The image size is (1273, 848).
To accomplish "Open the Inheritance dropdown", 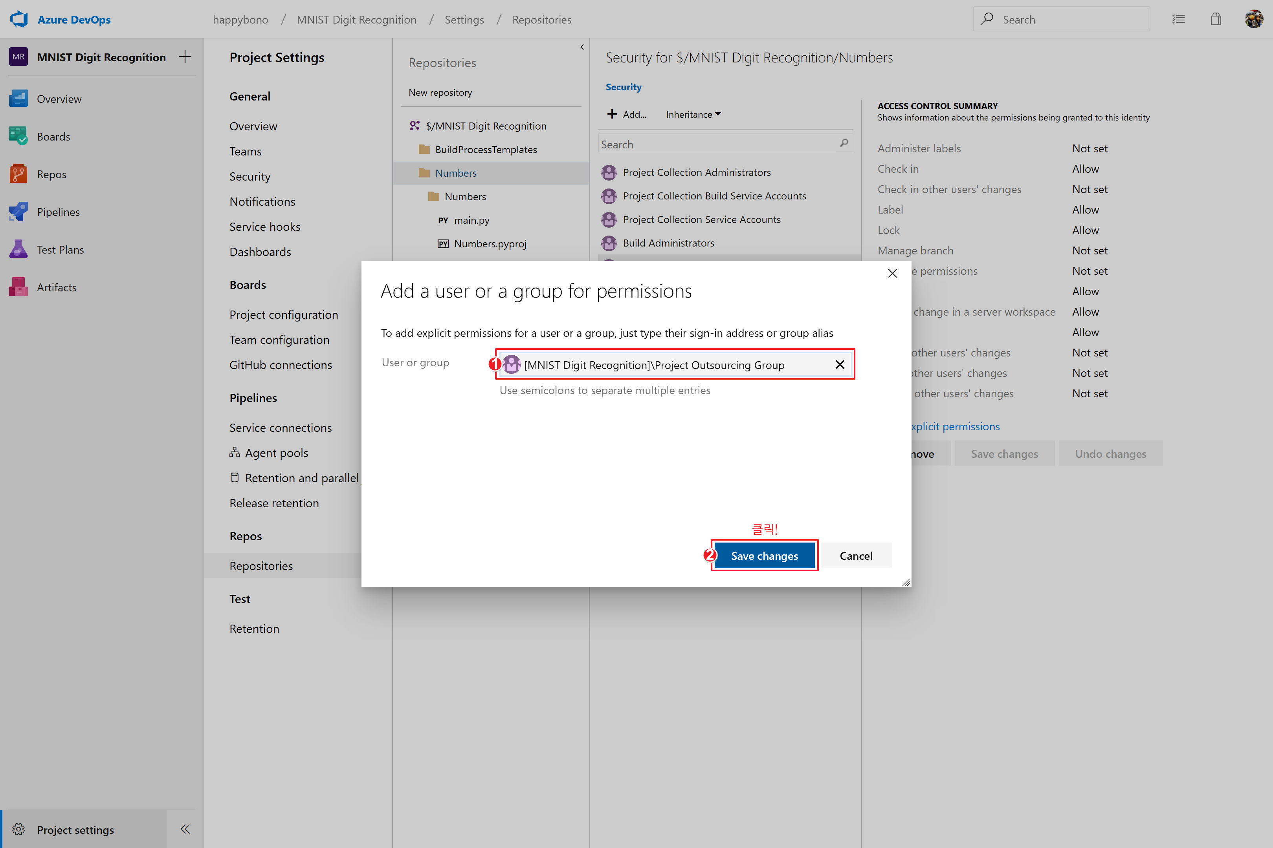I will click(693, 114).
